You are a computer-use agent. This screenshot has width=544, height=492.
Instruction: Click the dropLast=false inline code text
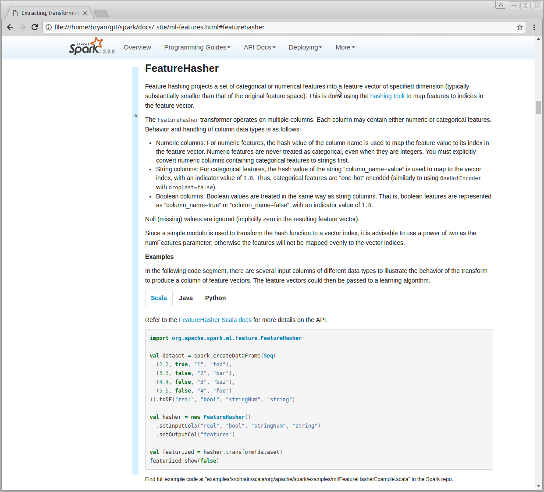click(191, 188)
